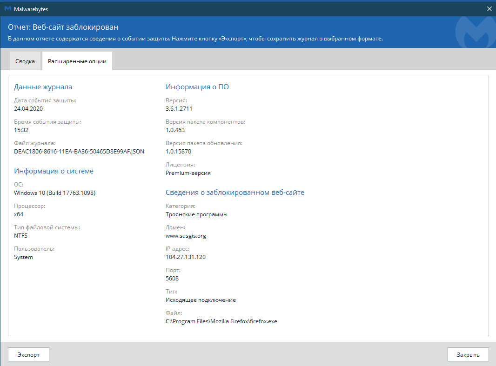Viewport: 496px width, 366px height.
Task: Click the IP address 104.27.131.120
Action: (186, 257)
